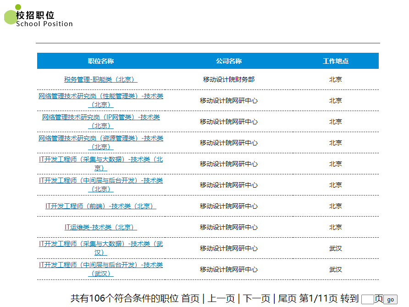Go to 首页 first page
The height and width of the screenshot is (307, 409).
(190, 298)
